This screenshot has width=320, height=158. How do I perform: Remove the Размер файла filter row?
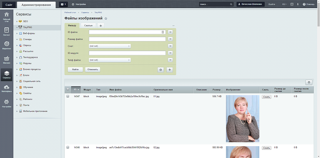click(x=170, y=39)
